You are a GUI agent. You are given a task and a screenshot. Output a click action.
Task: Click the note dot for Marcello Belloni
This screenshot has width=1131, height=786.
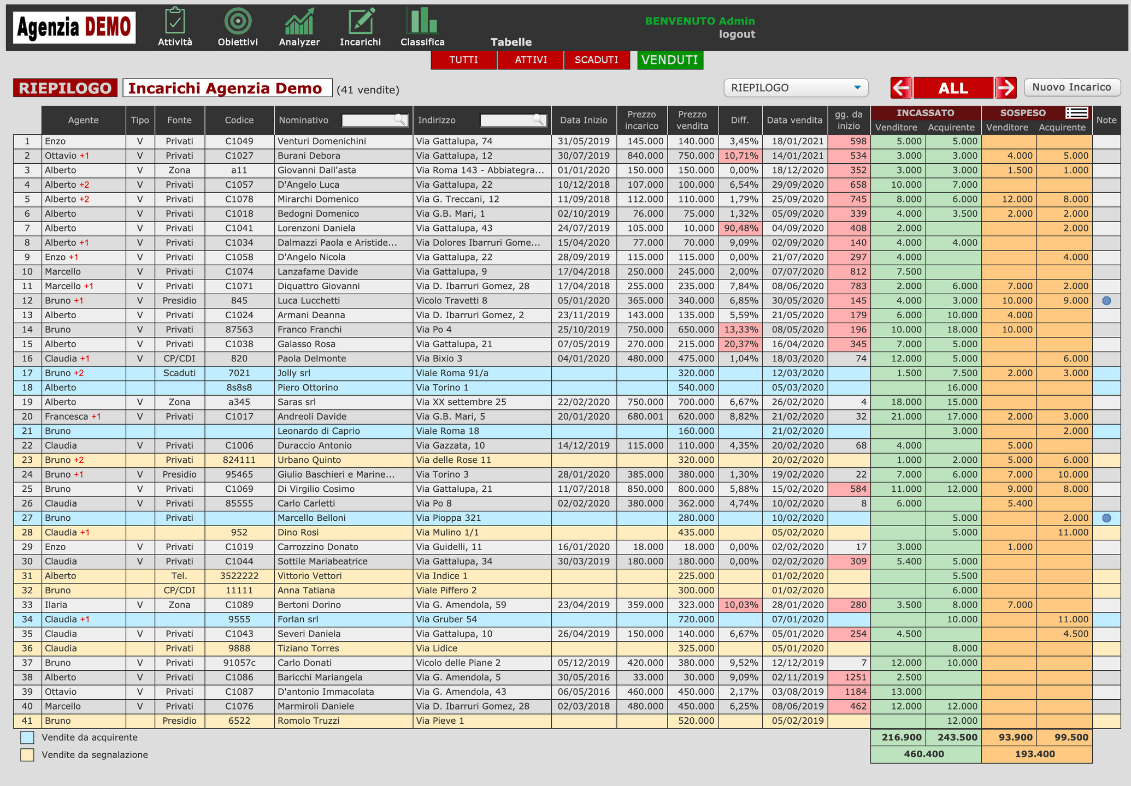(1106, 518)
